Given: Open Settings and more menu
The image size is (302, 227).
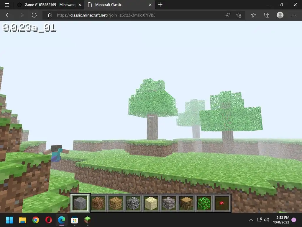Looking at the screenshot, I should (x=293, y=15).
